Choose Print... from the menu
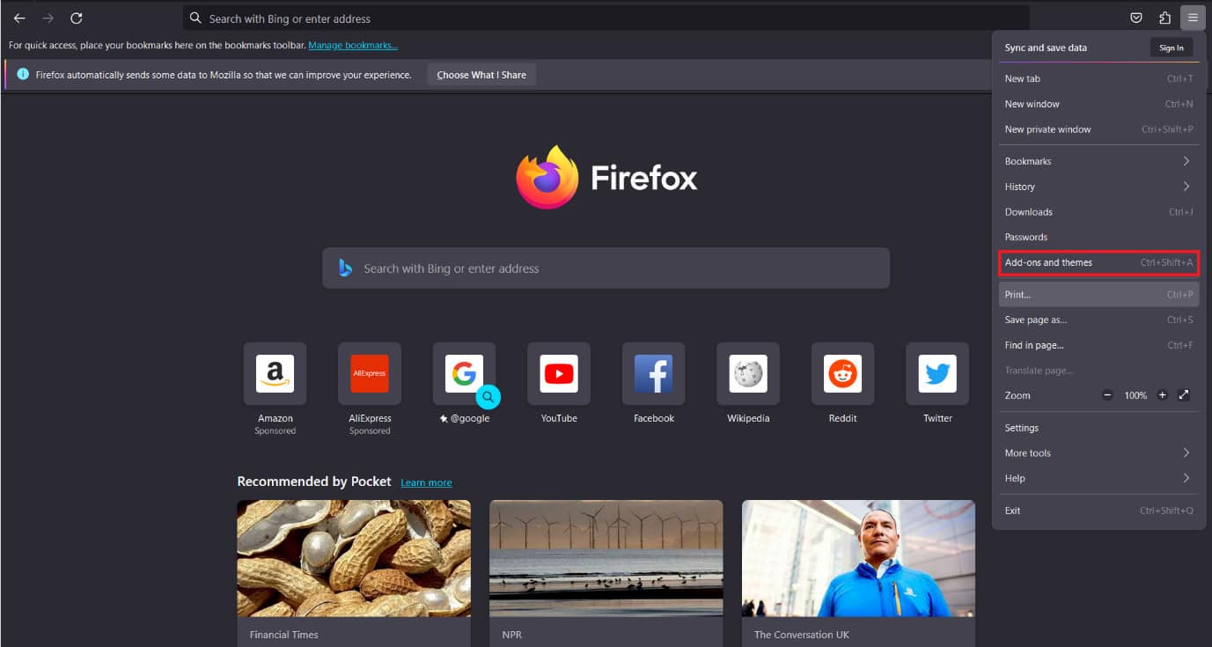This screenshot has width=1212, height=647. point(1098,295)
